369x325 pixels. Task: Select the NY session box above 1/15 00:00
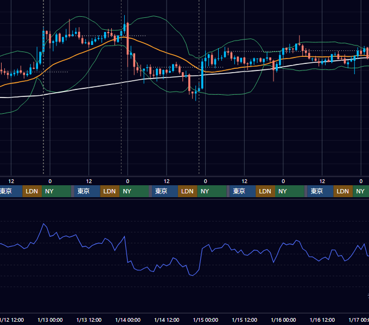pyautogui.click(x=212, y=191)
